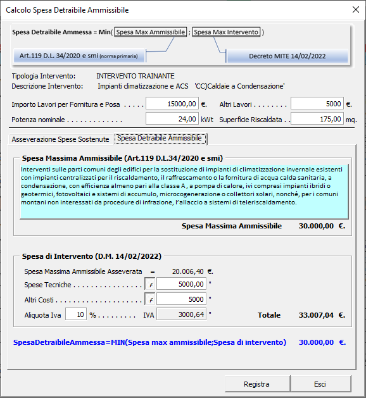This screenshot has height=398, width=366.
Task: Edit the Spese Tecniche value field
Action: click(181, 283)
